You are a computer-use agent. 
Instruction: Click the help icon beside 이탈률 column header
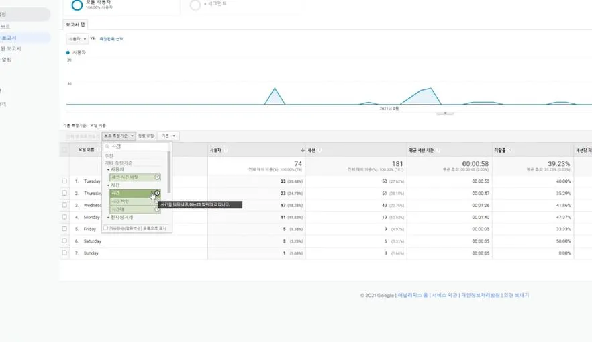pyautogui.click(x=509, y=151)
